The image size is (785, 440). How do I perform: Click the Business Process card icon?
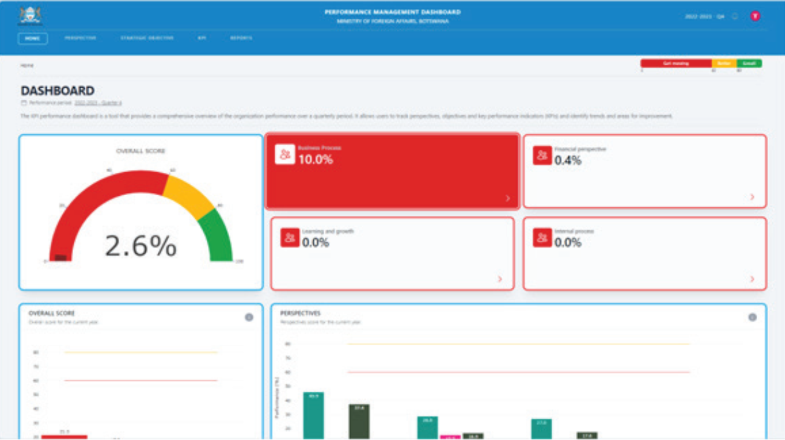point(285,154)
